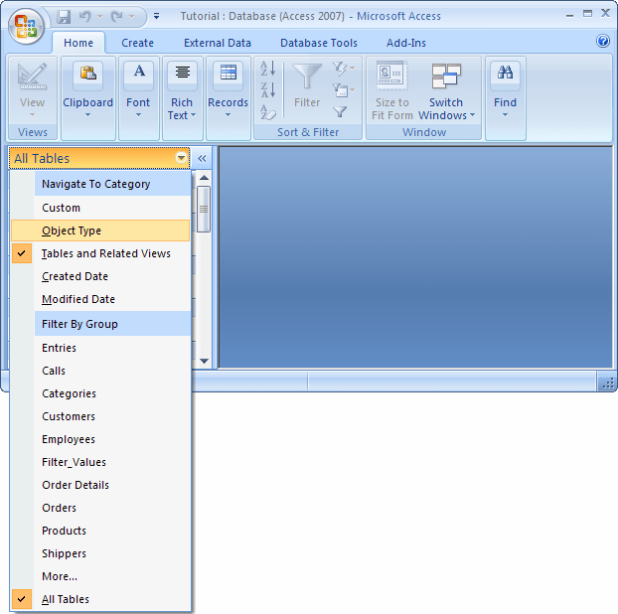Click navigation pane scroll up arrow
Viewport: 618px width, 614px height.
tap(204, 178)
